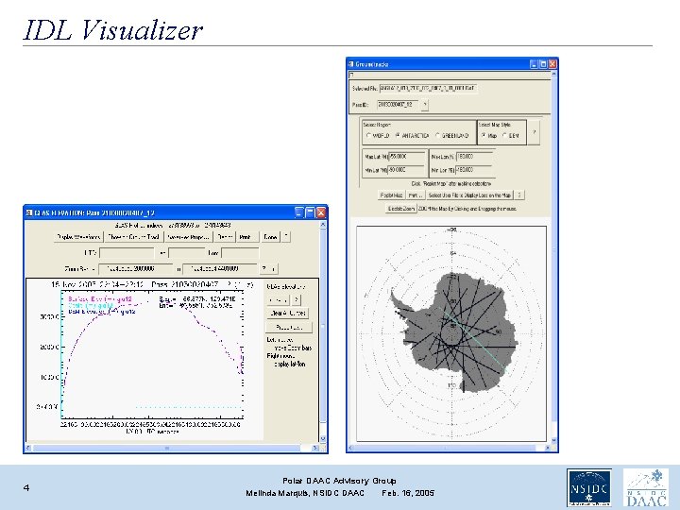Click the help button beside Done
This screenshot has height=510, width=680.
tap(286, 237)
